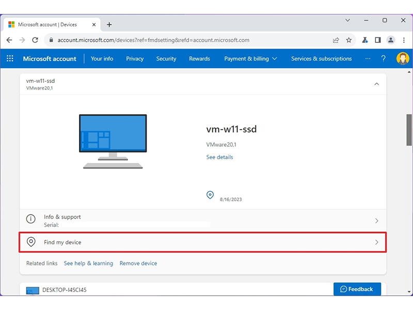Open the Your info tab
413x310 pixels.
point(102,58)
